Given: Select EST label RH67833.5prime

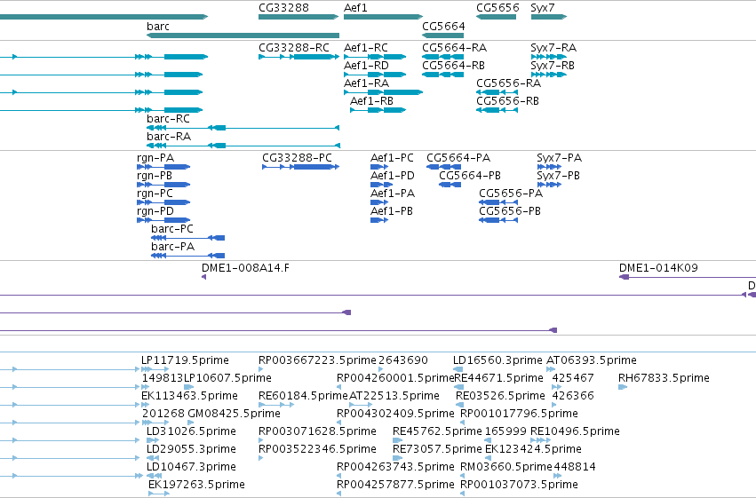Looking at the screenshot, I should [664, 378].
